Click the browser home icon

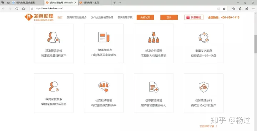click(x=24, y=9)
